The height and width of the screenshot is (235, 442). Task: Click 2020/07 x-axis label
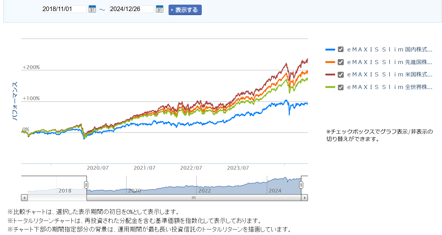tap(98, 168)
